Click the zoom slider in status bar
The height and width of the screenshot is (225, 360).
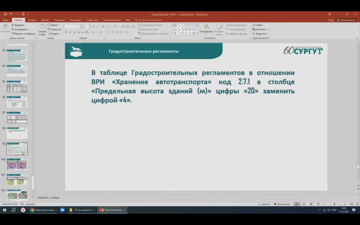tap(334, 204)
